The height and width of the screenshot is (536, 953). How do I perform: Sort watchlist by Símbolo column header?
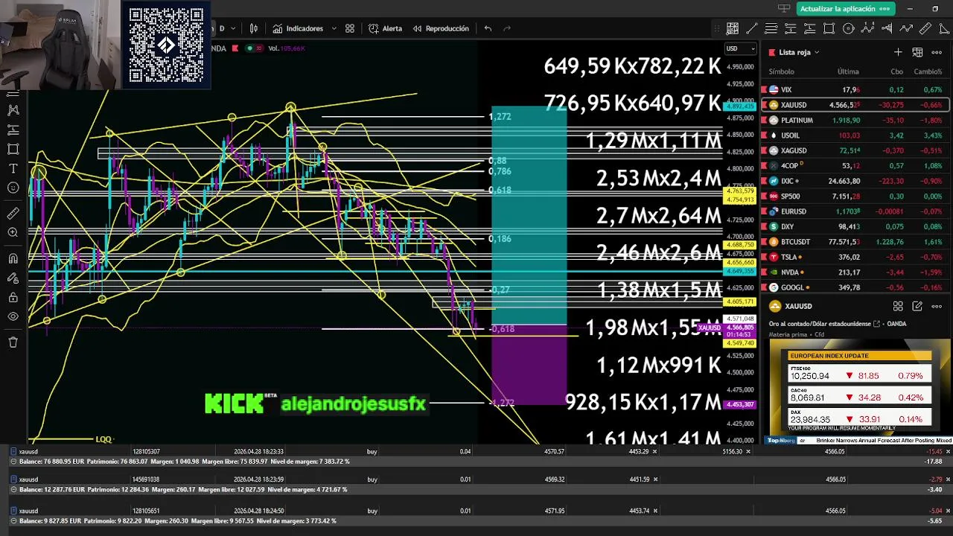click(x=782, y=71)
